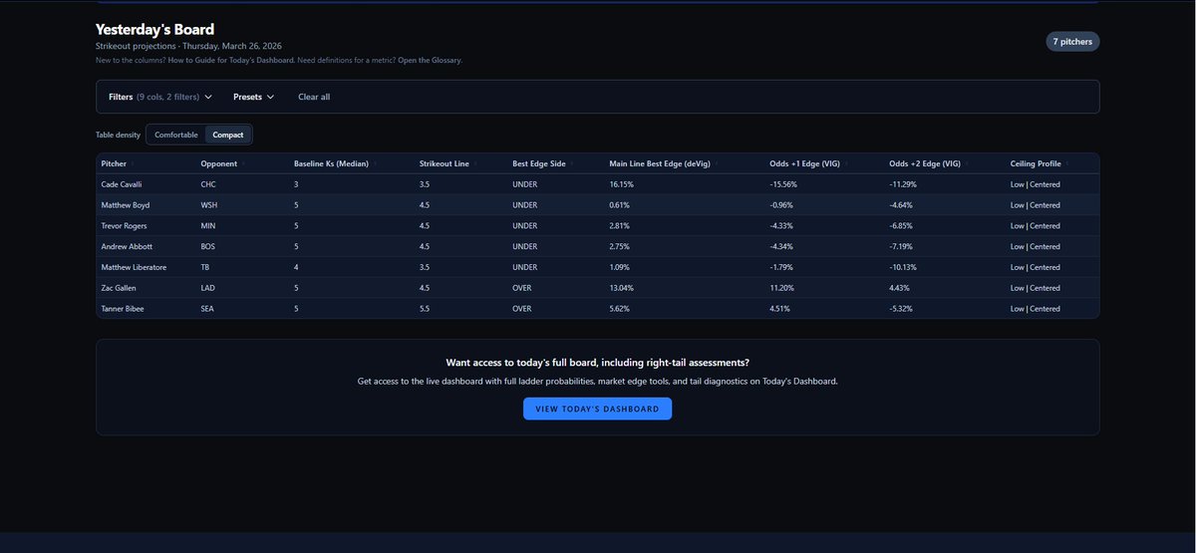The width and height of the screenshot is (1196, 553).
Task: Click the 0.61% main line edge value
Action: tap(620, 205)
